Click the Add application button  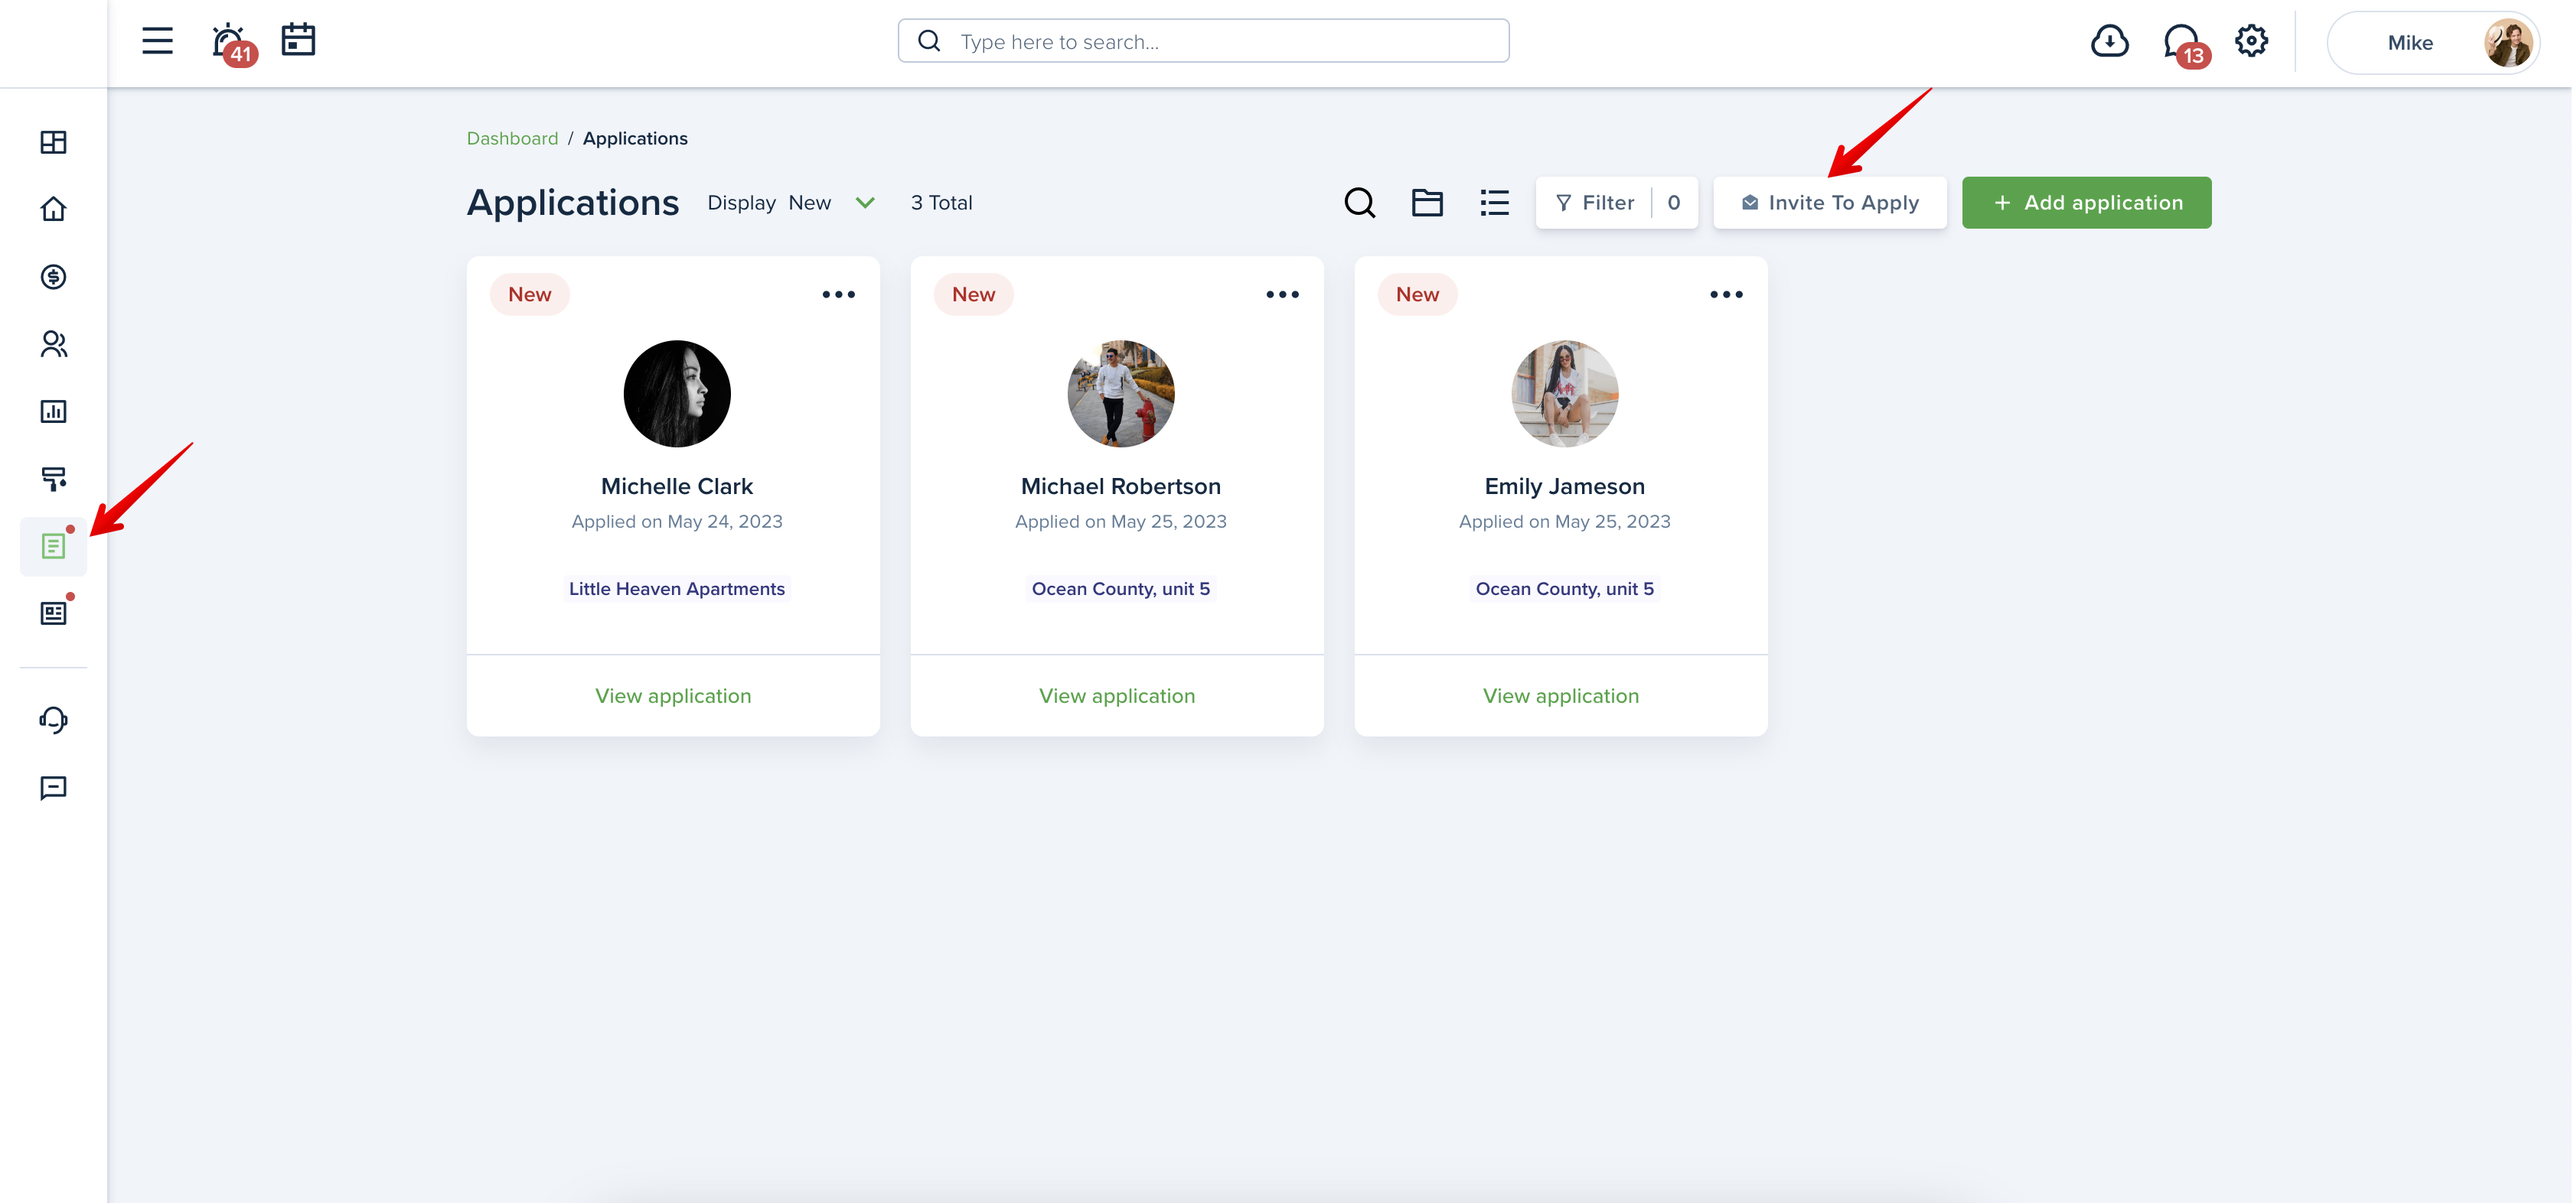(2086, 203)
